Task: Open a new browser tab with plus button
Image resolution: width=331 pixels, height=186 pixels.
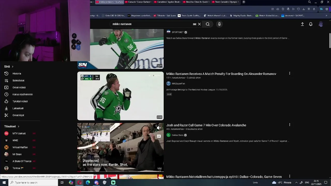Action: tap(244, 2)
